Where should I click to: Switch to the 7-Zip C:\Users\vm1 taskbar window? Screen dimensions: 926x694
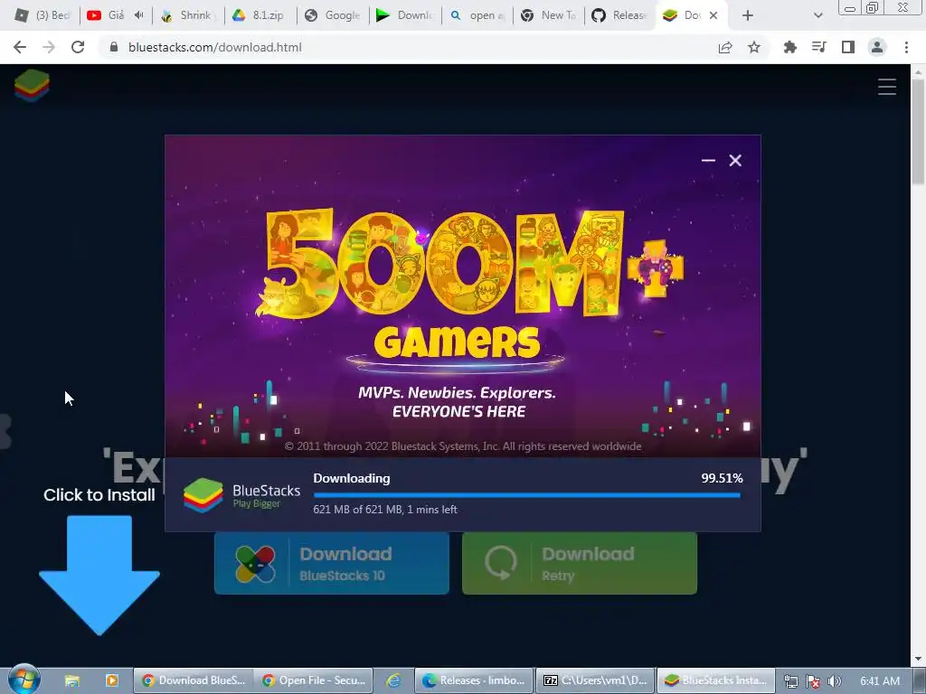595,680
